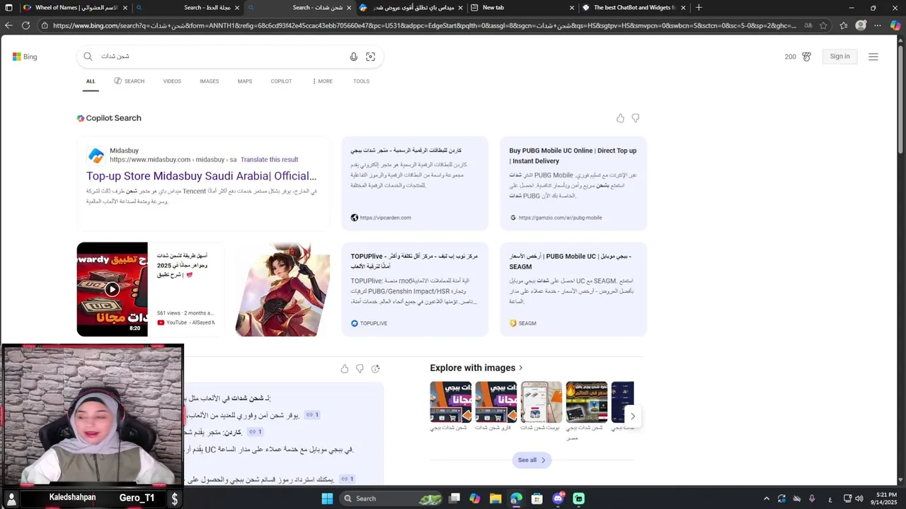This screenshot has width=906, height=509.
Task: Like the Copilot Search results
Action: point(621,118)
